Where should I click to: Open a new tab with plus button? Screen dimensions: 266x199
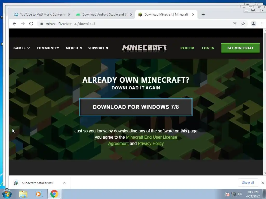[x=203, y=15]
